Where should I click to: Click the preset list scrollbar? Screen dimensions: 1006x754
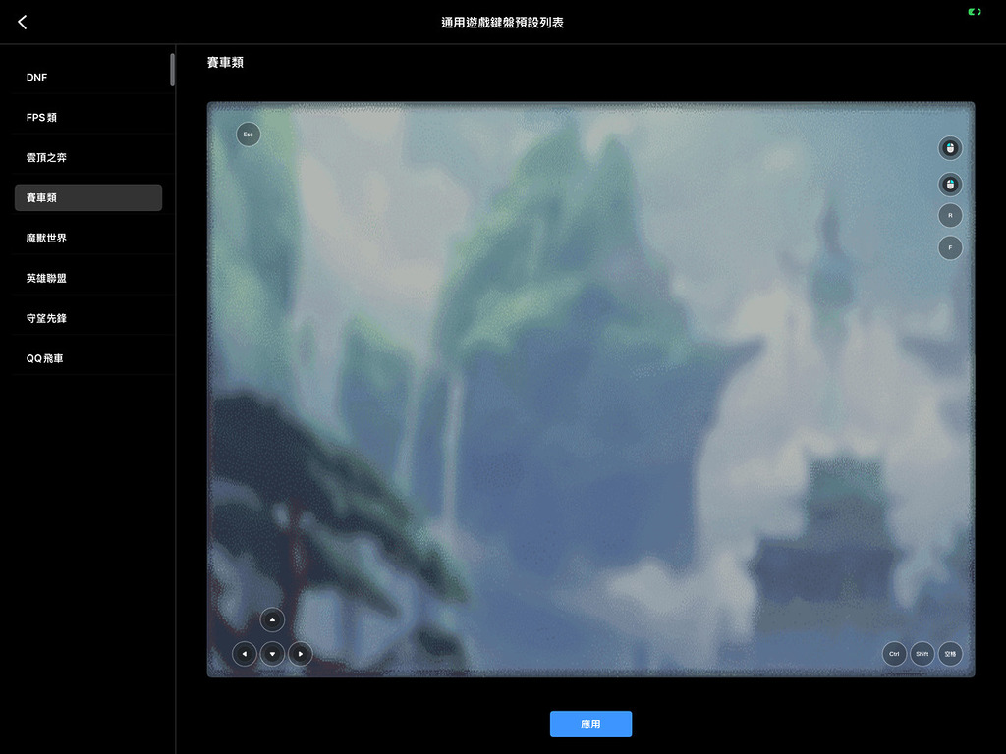tap(173, 71)
